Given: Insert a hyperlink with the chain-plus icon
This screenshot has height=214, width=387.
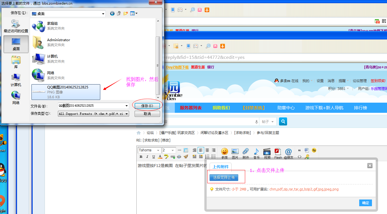Looking at the screenshot, I should [x=173, y=157].
